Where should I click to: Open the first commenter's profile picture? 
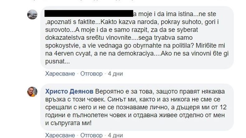coord(32,14)
